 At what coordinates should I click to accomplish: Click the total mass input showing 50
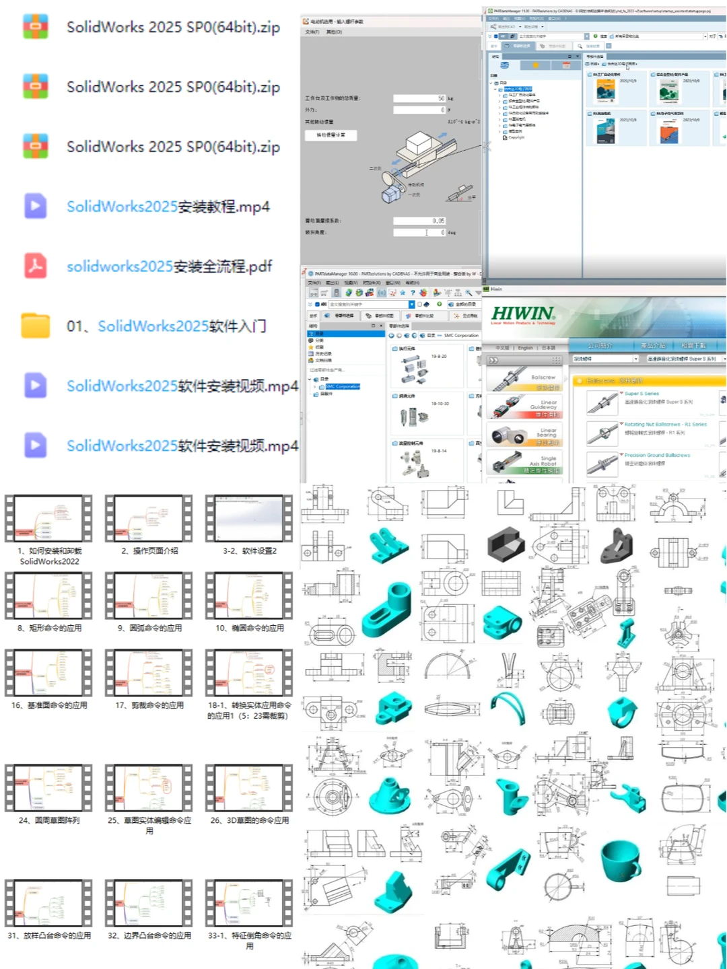pyautogui.click(x=419, y=98)
